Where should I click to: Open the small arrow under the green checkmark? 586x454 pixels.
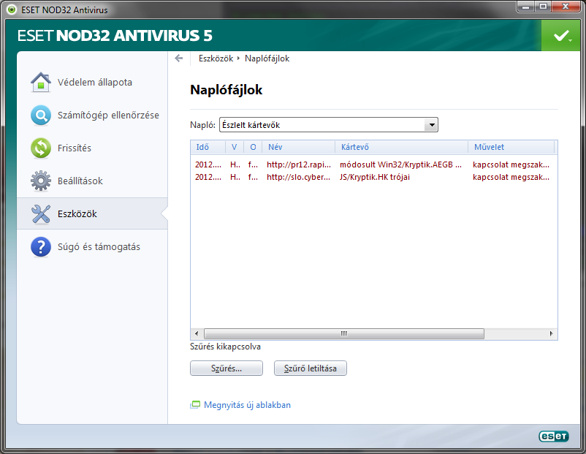(x=571, y=39)
